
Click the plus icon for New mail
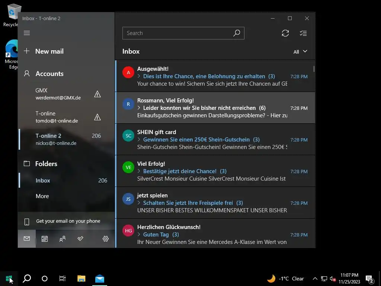(x=26, y=51)
